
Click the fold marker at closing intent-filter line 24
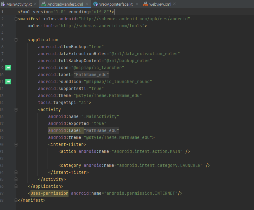point(16,172)
